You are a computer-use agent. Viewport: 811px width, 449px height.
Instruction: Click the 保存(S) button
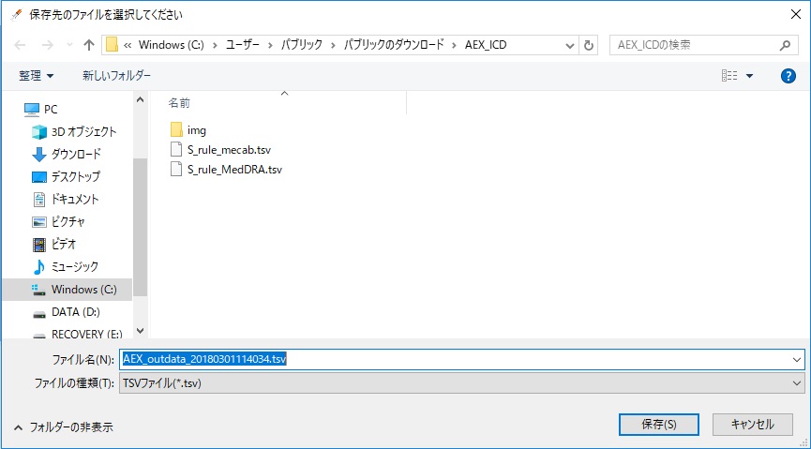659,425
